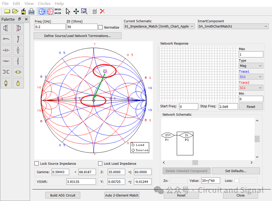Pick the first boxed resistor palette component
This screenshot has width=272, height=201.
(6, 28)
